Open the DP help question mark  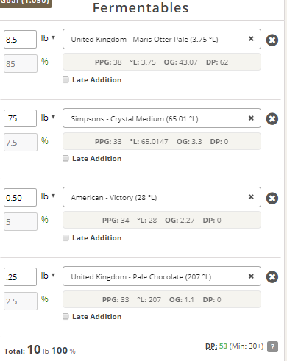click(x=272, y=346)
